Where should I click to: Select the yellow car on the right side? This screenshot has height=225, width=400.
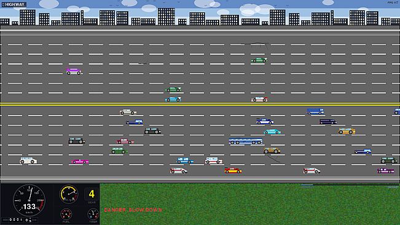tap(347, 131)
